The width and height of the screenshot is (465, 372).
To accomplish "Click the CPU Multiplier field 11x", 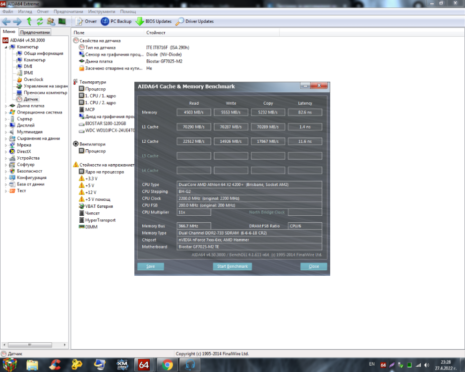I will point(194,212).
